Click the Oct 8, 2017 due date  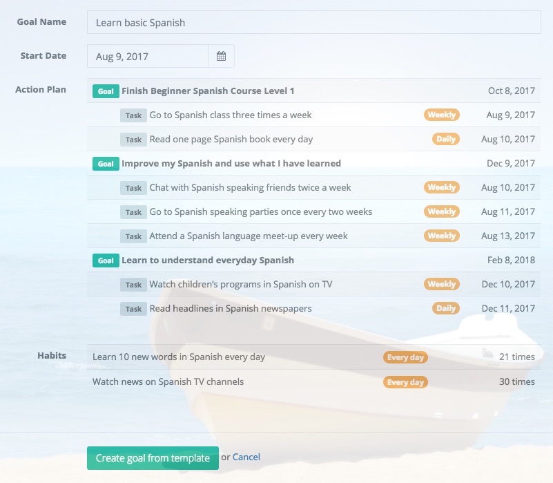click(511, 91)
